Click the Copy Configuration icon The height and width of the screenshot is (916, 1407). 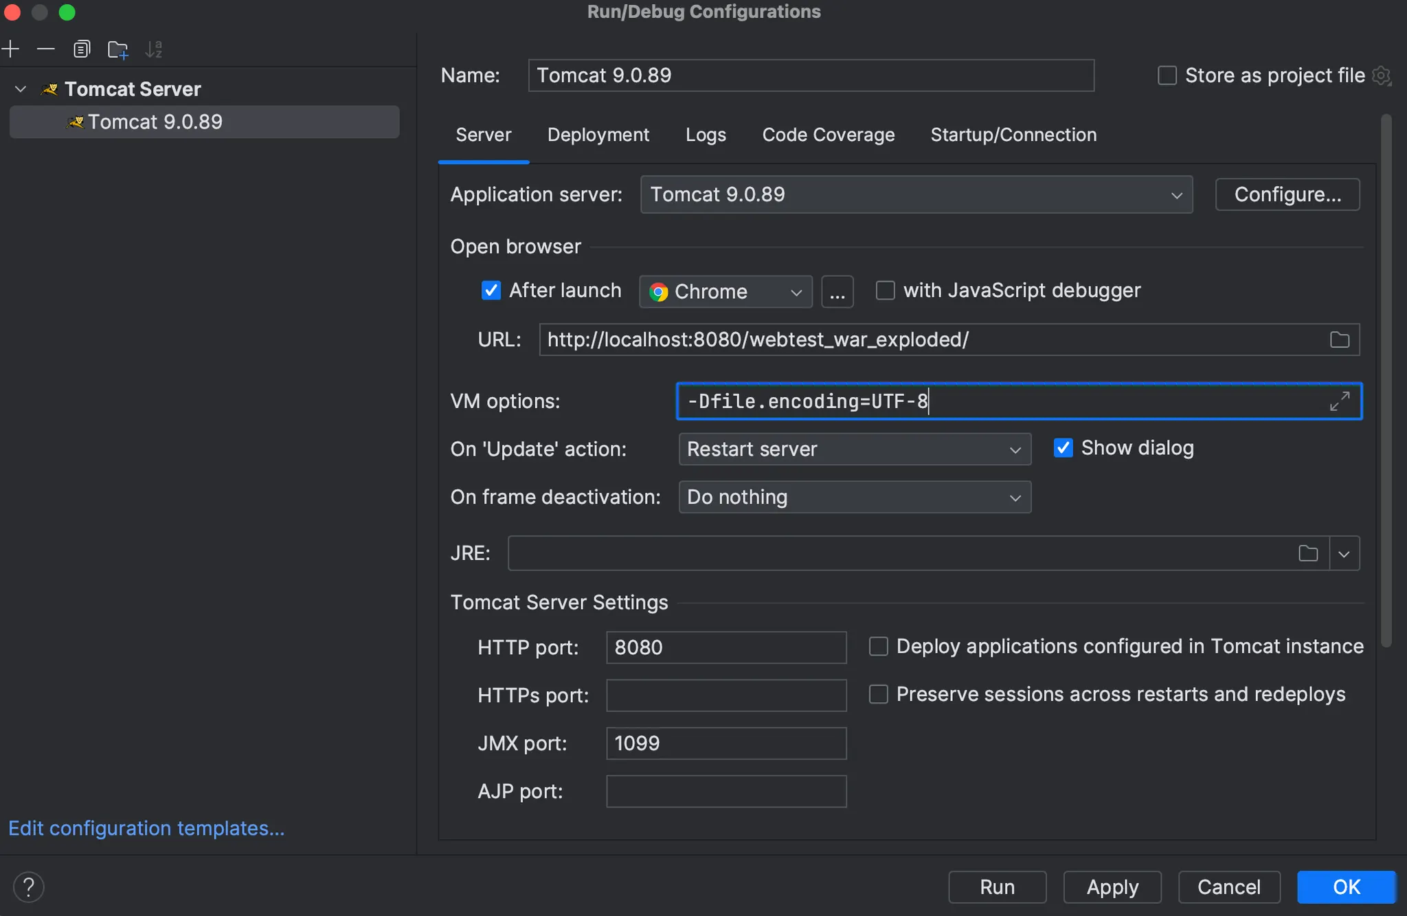[82, 49]
